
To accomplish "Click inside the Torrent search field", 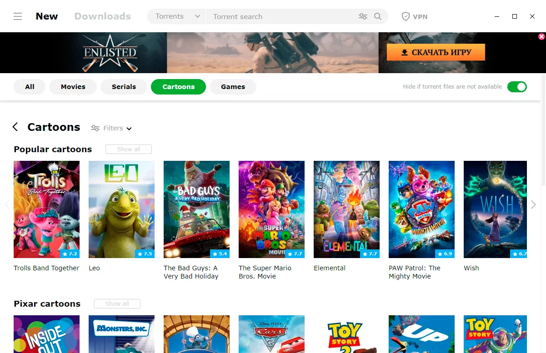I will pos(282,16).
